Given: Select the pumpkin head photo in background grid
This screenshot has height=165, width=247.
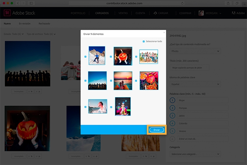Looking at the screenshot, I should (27, 129).
